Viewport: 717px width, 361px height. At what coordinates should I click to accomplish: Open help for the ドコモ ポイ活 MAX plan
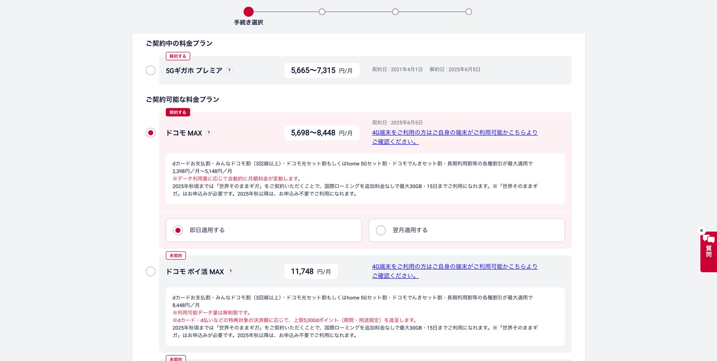pos(230,272)
